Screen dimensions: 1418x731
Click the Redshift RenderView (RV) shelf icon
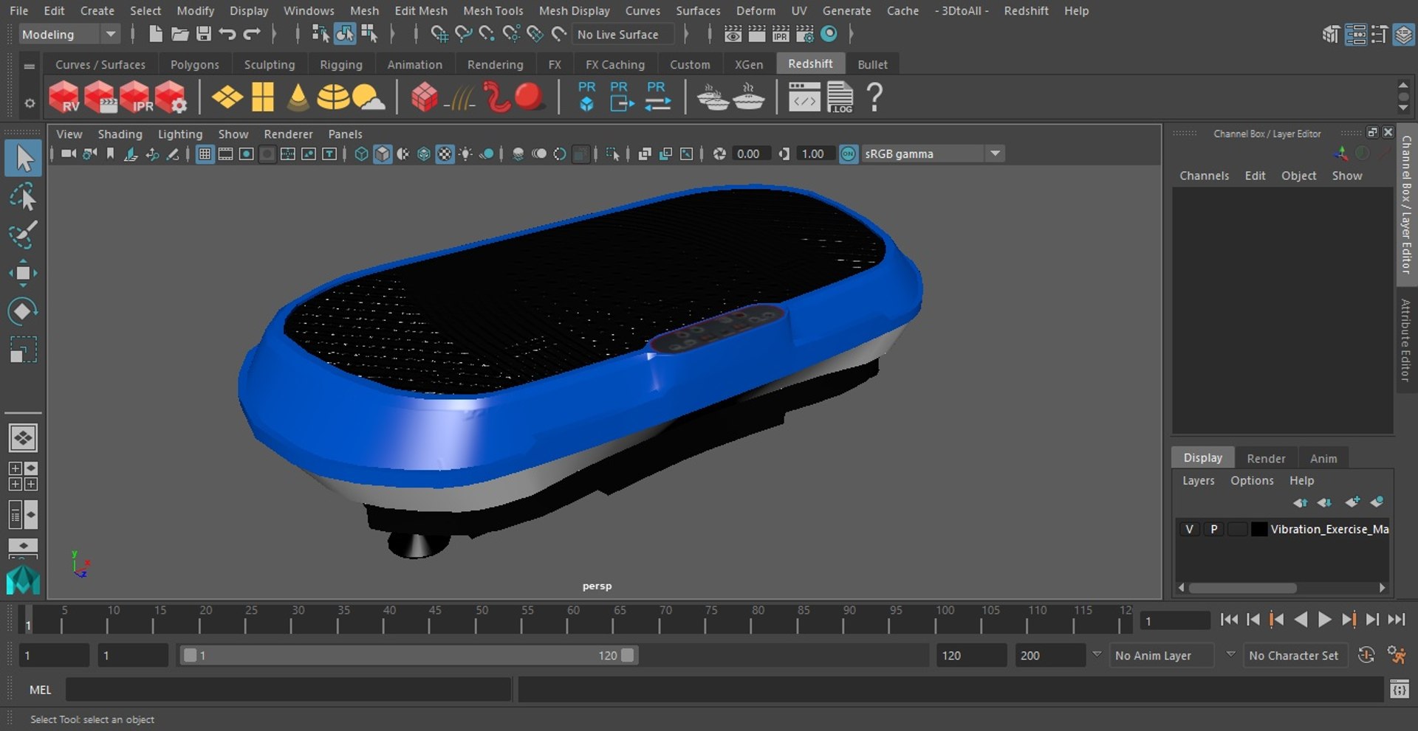(x=64, y=97)
